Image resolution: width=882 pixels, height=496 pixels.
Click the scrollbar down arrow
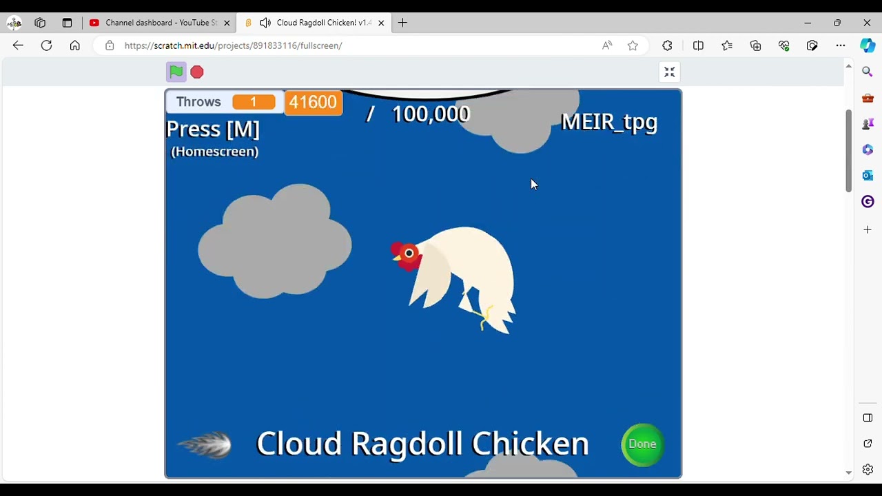848,473
